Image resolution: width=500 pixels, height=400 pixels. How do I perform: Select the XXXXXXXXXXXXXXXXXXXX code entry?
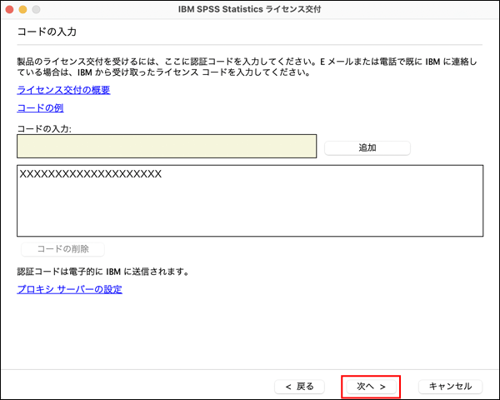coord(91,174)
